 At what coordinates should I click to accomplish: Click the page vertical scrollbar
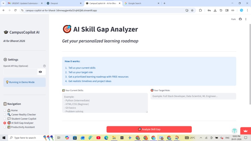[x=250, y=64]
